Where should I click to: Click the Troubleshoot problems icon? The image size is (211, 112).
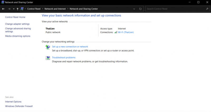(x=48, y=58)
